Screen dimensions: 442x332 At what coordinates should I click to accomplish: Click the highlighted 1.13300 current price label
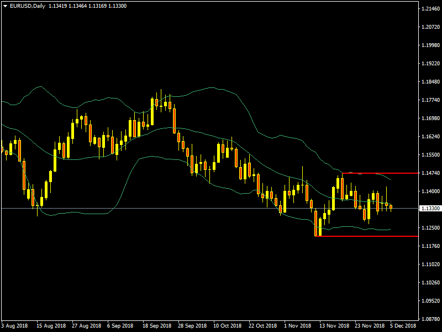click(x=429, y=209)
